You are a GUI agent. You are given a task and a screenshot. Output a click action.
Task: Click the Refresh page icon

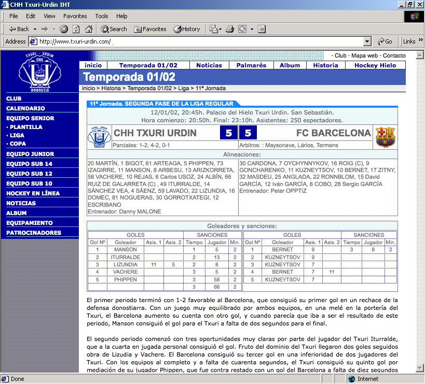coord(76,29)
